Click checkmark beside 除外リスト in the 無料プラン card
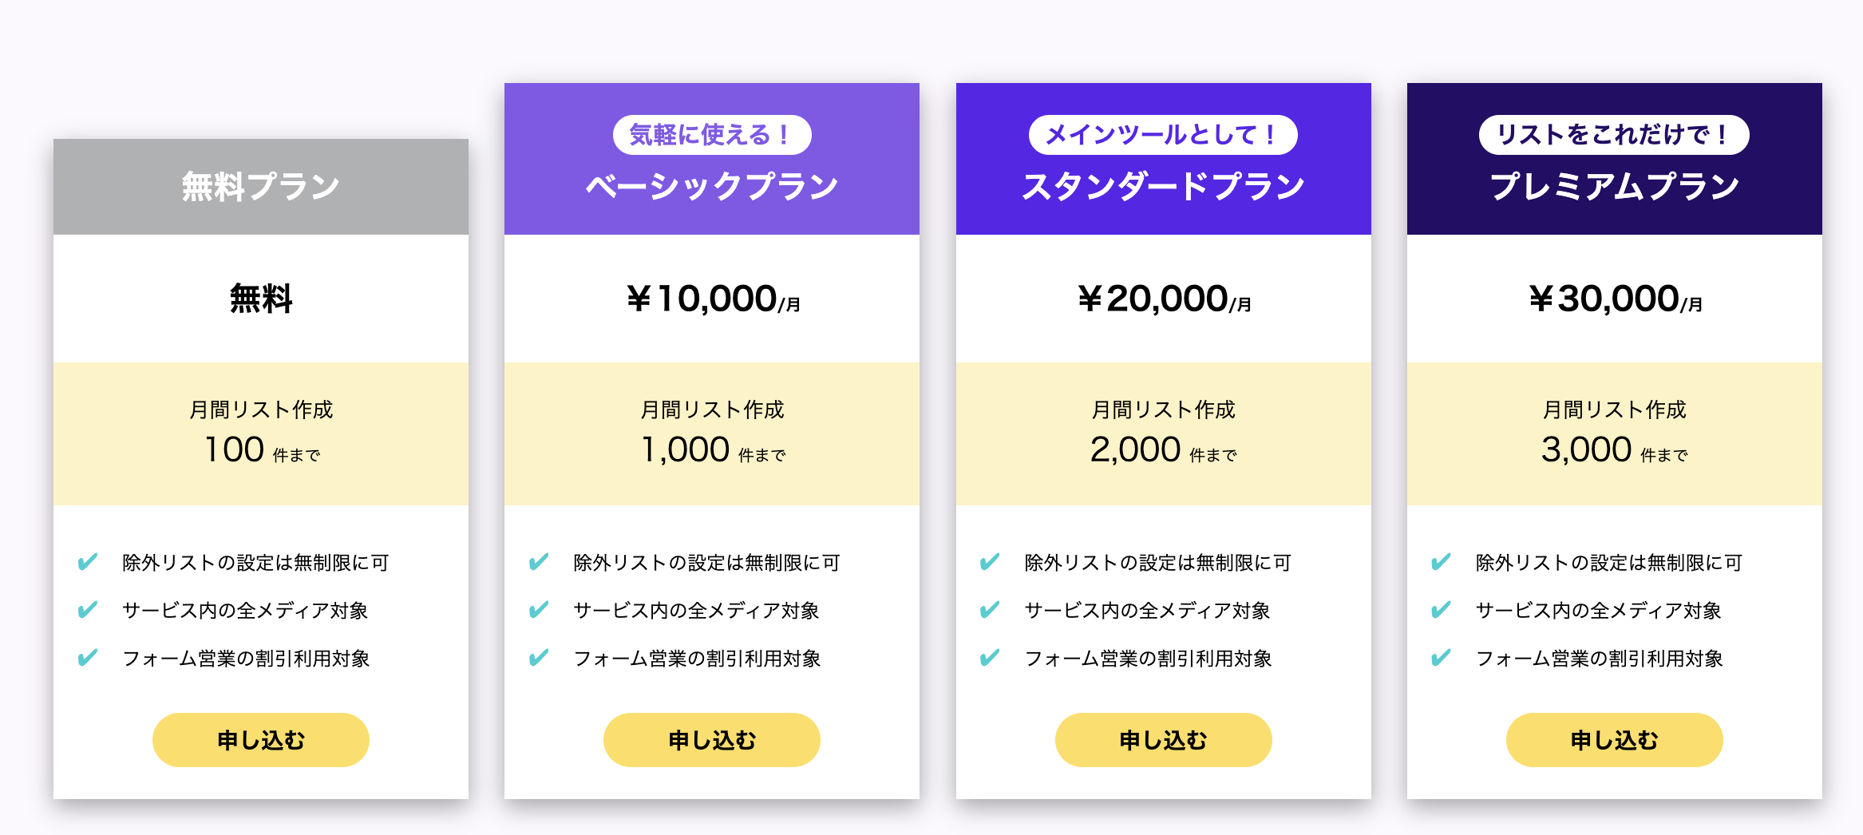Screen dimensions: 1863x835 coord(88,562)
